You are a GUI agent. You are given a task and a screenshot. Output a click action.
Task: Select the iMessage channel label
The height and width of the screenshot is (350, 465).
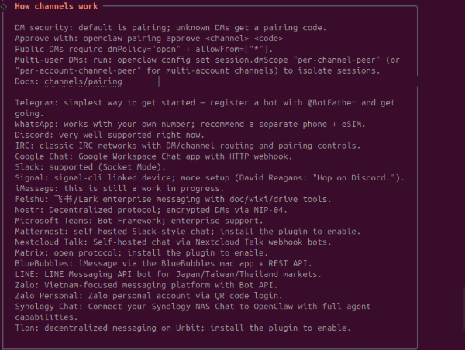(36, 189)
